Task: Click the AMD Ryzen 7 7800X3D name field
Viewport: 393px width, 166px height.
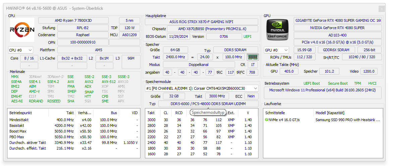Action: pos(73,20)
